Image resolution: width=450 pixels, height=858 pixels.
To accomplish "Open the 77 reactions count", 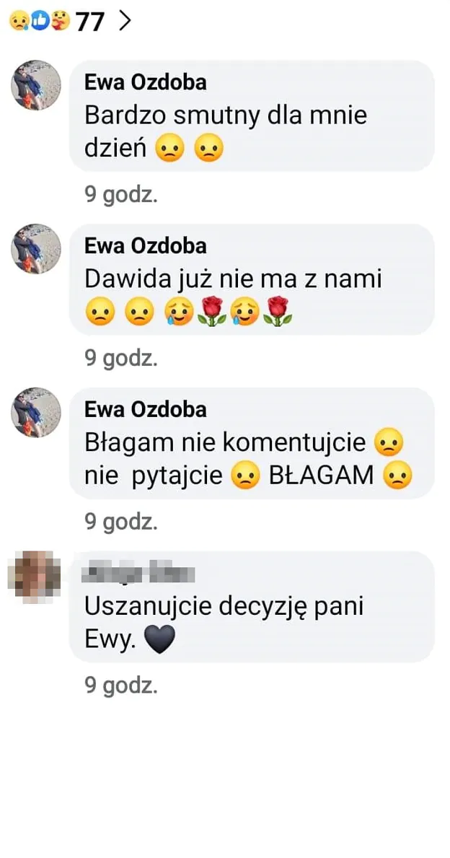I will 89,22.
